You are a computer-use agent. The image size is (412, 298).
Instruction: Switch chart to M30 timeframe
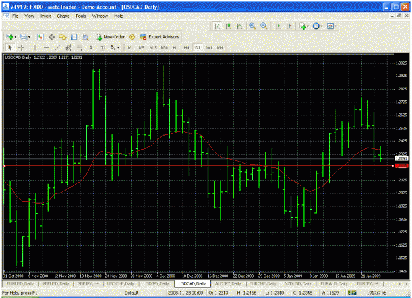pos(164,47)
